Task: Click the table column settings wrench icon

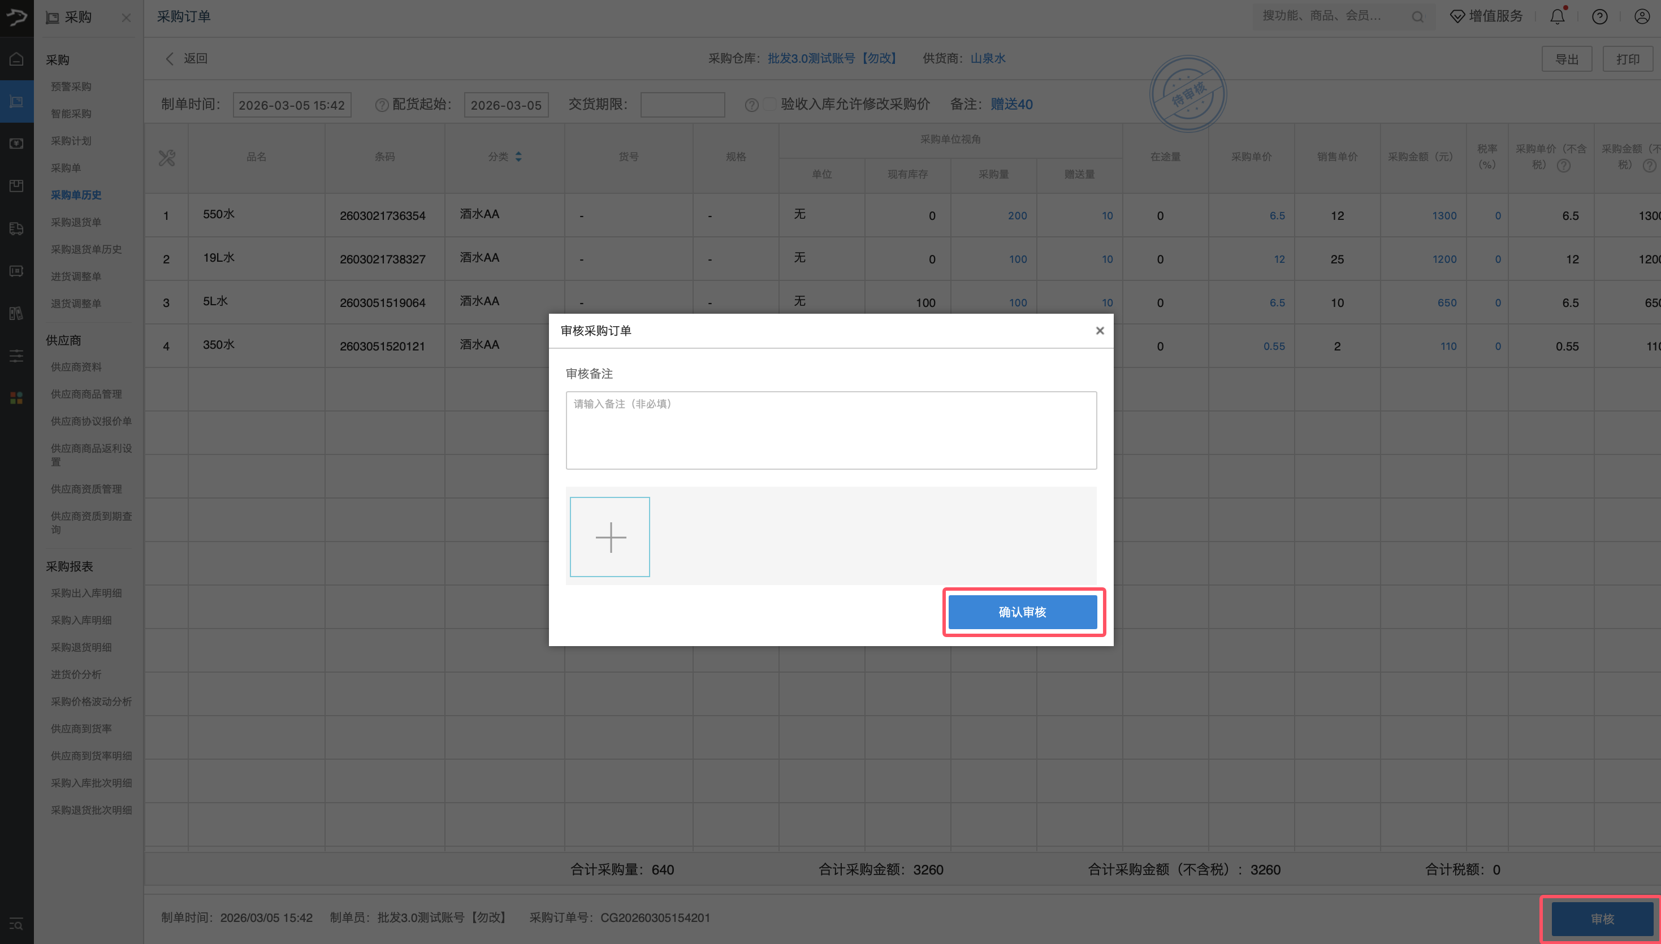Action: 167,158
